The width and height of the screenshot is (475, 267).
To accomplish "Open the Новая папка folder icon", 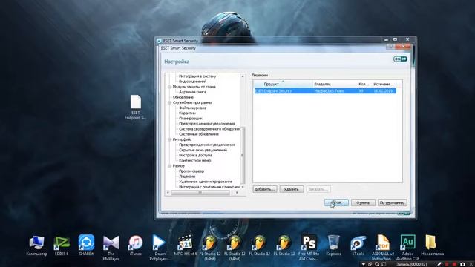I will [x=432, y=245].
